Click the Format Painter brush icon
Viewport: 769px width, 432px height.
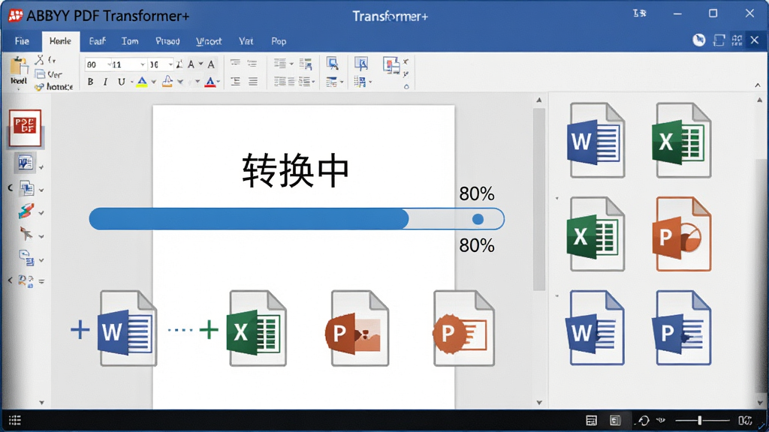point(39,87)
